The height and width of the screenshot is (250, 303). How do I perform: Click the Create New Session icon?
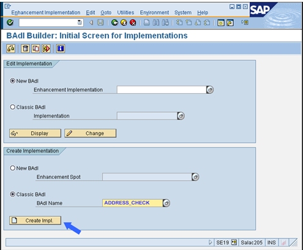tap(221, 23)
